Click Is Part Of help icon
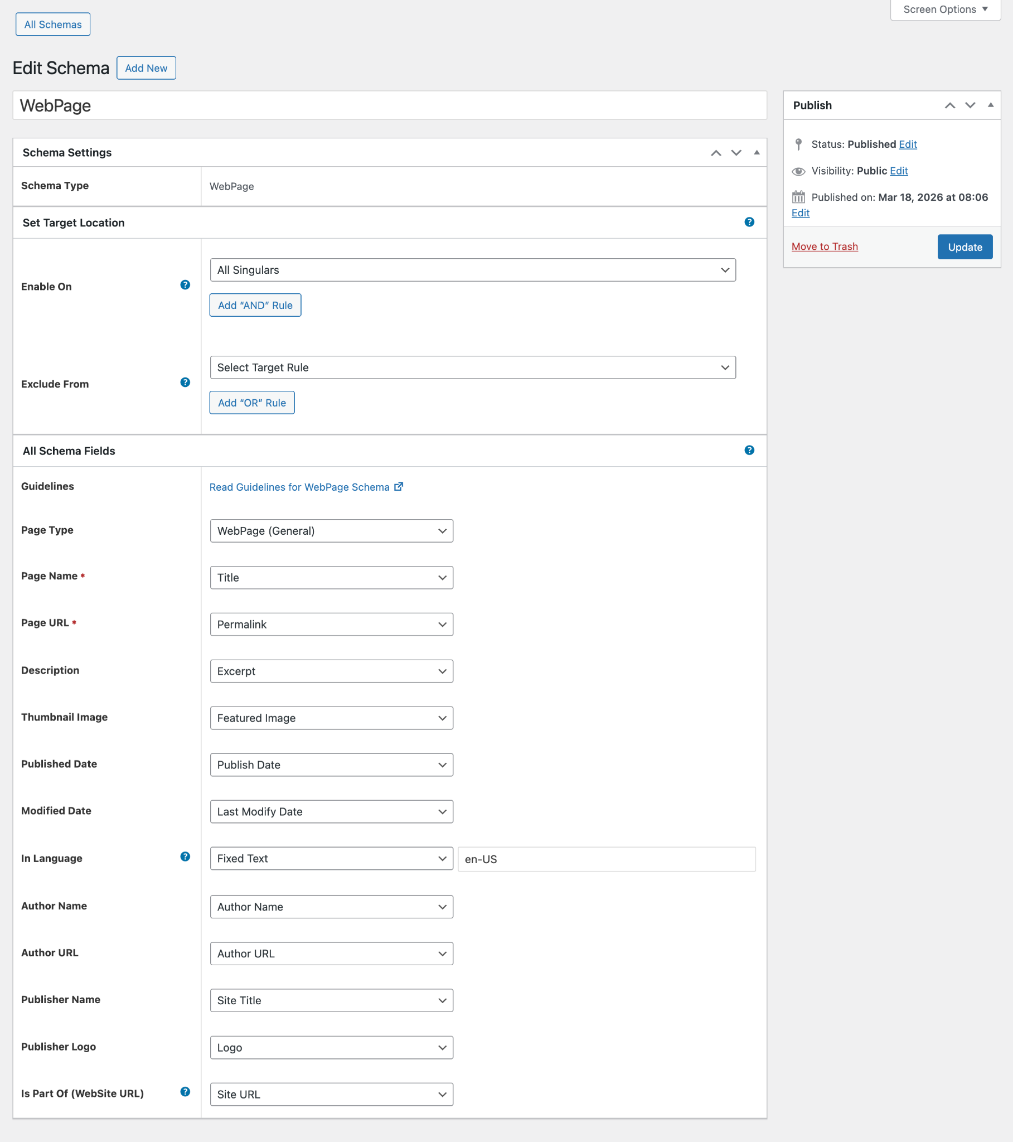The width and height of the screenshot is (1013, 1142). pos(185,1092)
